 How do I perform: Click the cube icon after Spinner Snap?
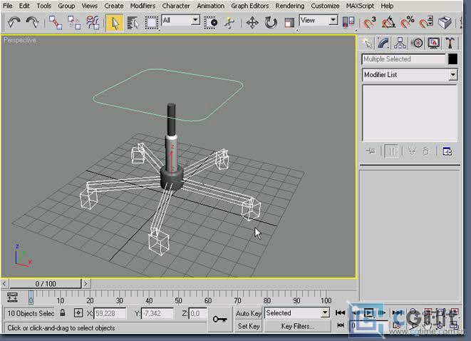click(445, 23)
